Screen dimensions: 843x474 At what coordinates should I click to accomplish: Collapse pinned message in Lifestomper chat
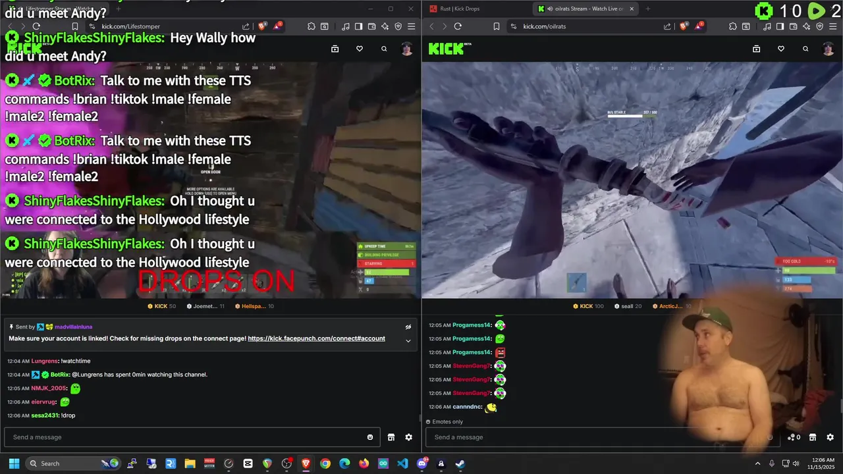pos(408,340)
